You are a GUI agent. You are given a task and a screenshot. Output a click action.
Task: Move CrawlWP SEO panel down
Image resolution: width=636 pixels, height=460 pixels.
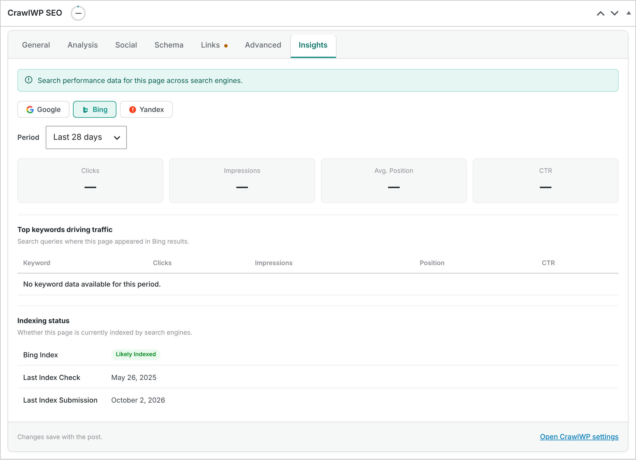pyautogui.click(x=615, y=13)
